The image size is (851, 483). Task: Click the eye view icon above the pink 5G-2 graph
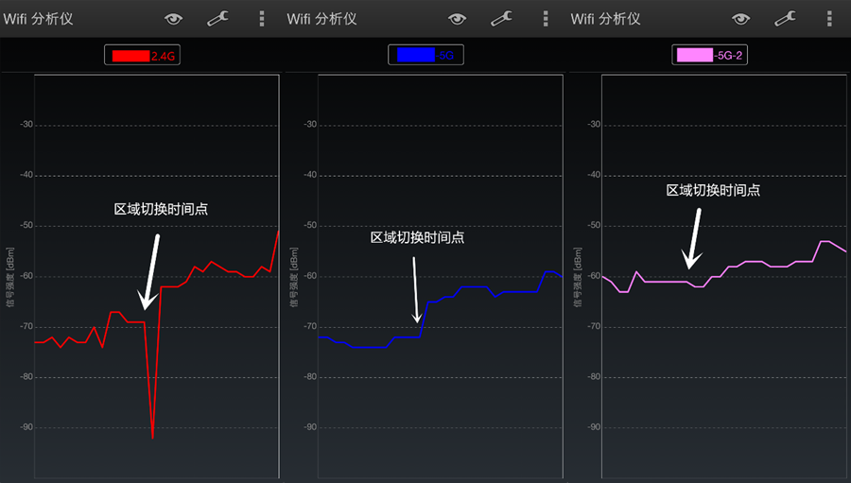click(x=740, y=19)
